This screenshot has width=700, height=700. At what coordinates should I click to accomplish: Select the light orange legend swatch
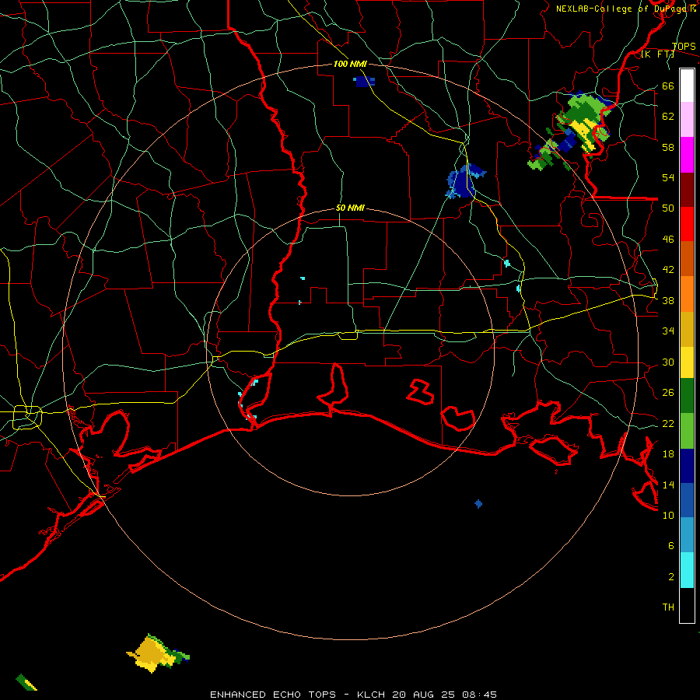[687, 294]
